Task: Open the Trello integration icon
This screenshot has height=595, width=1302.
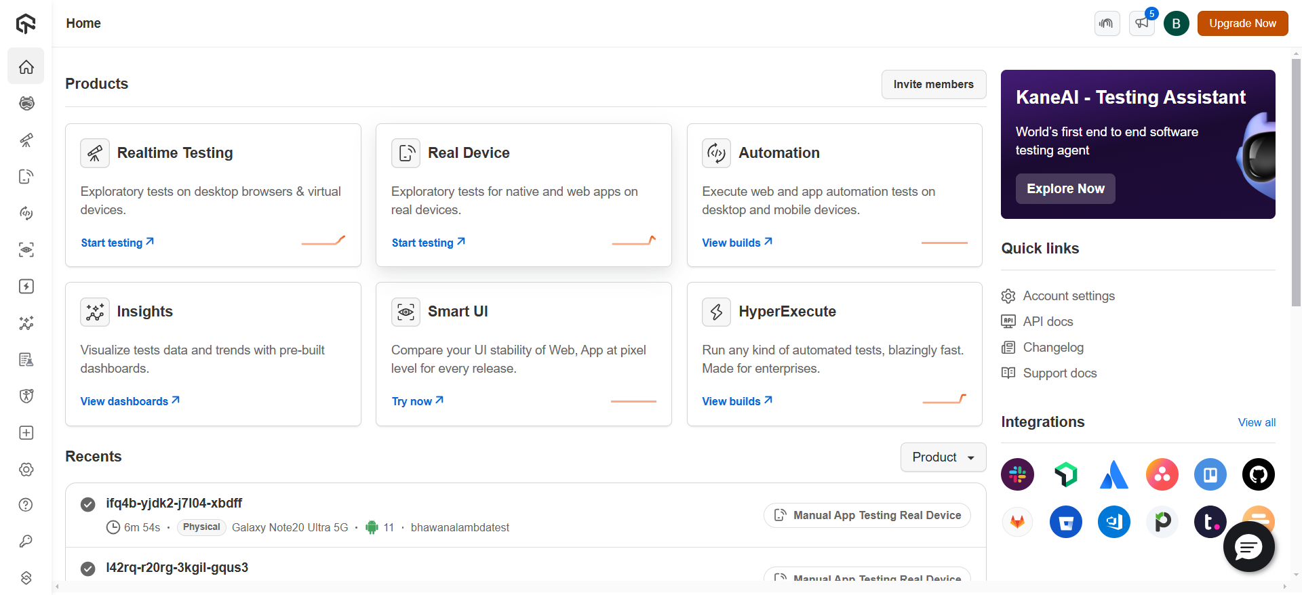Action: click(x=1210, y=474)
